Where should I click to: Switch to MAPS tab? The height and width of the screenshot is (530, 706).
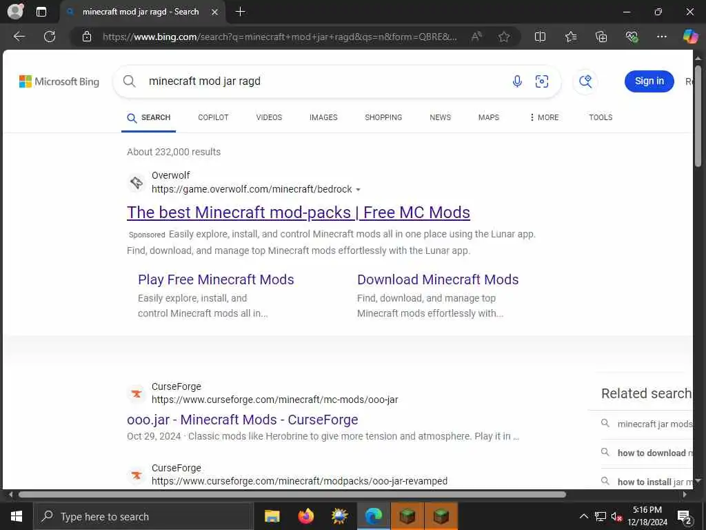click(x=489, y=117)
